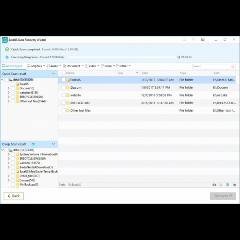240x240 pixels.
Task: Select BaiduNetdiskDownload(1) in Deep Scan tree
Action: 36,167
